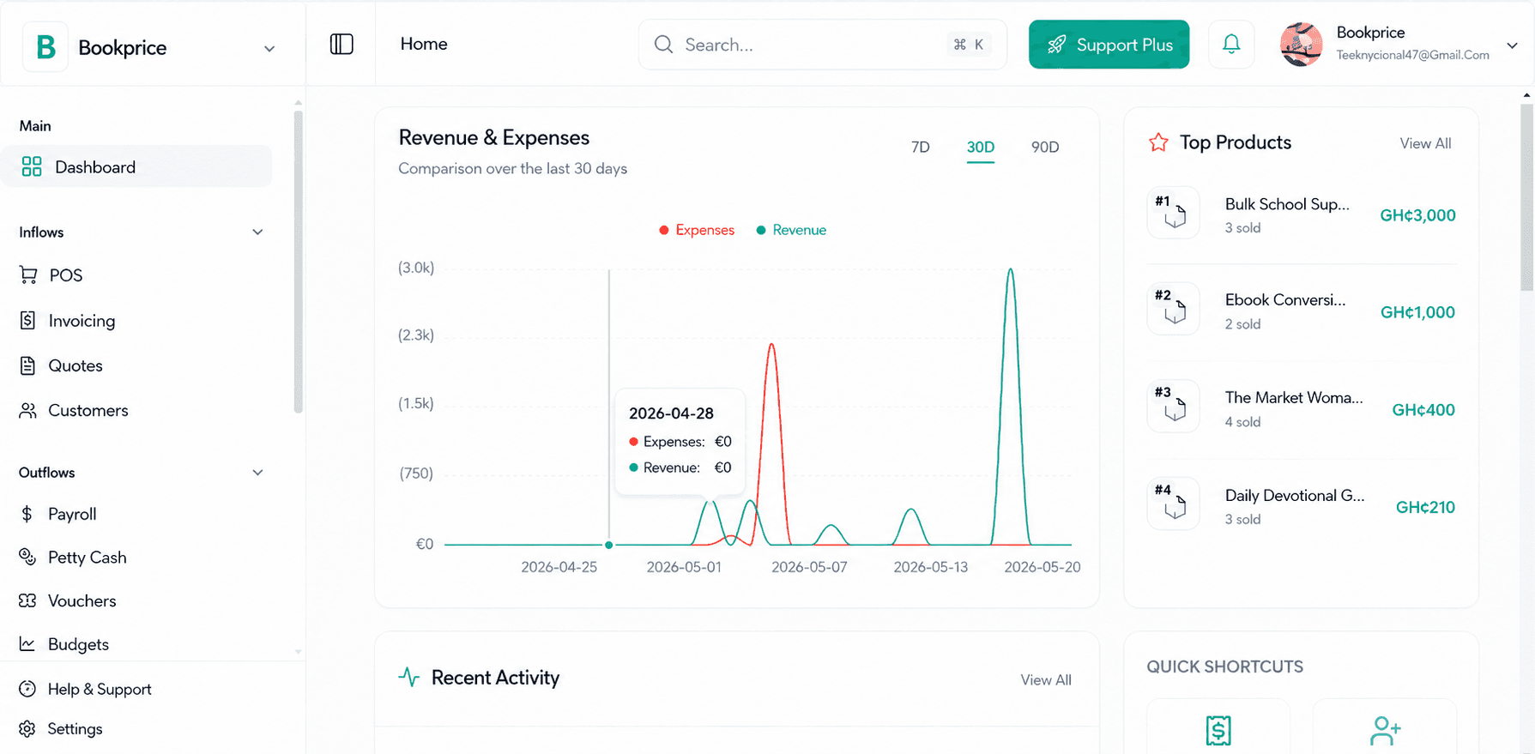Click the sidebar scrollbar thumb
This screenshot has height=754, width=1535.
pos(298,262)
